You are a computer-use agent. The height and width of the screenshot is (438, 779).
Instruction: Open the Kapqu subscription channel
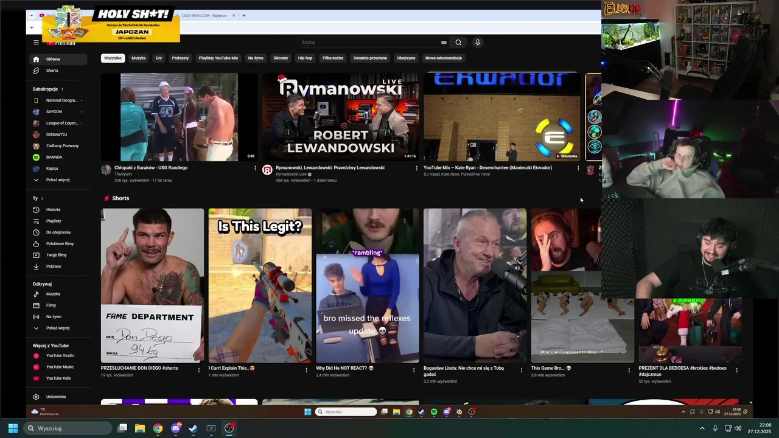point(59,169)
